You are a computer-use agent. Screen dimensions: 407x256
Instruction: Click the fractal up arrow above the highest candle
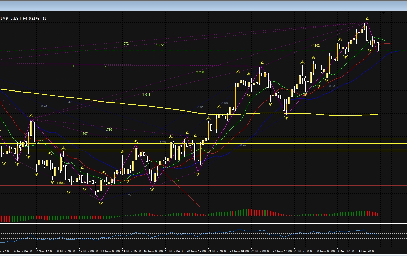(367, 19)
